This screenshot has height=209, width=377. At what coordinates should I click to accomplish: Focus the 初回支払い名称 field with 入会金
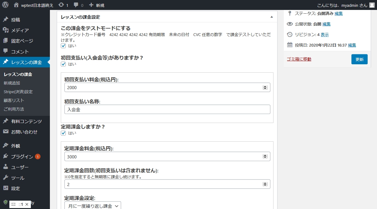[x=167, y=109]
